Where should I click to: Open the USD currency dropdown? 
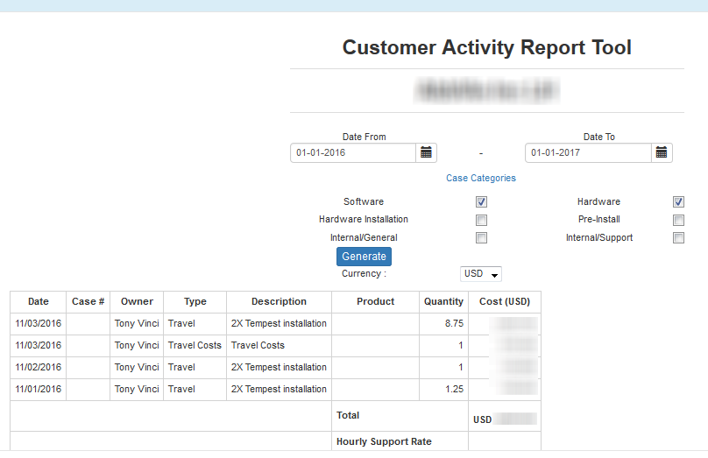tap(481, 274)
